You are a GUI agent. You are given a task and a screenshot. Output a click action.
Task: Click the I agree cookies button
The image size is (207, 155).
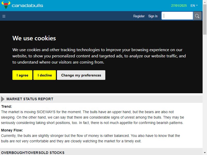tap(22, 75)
